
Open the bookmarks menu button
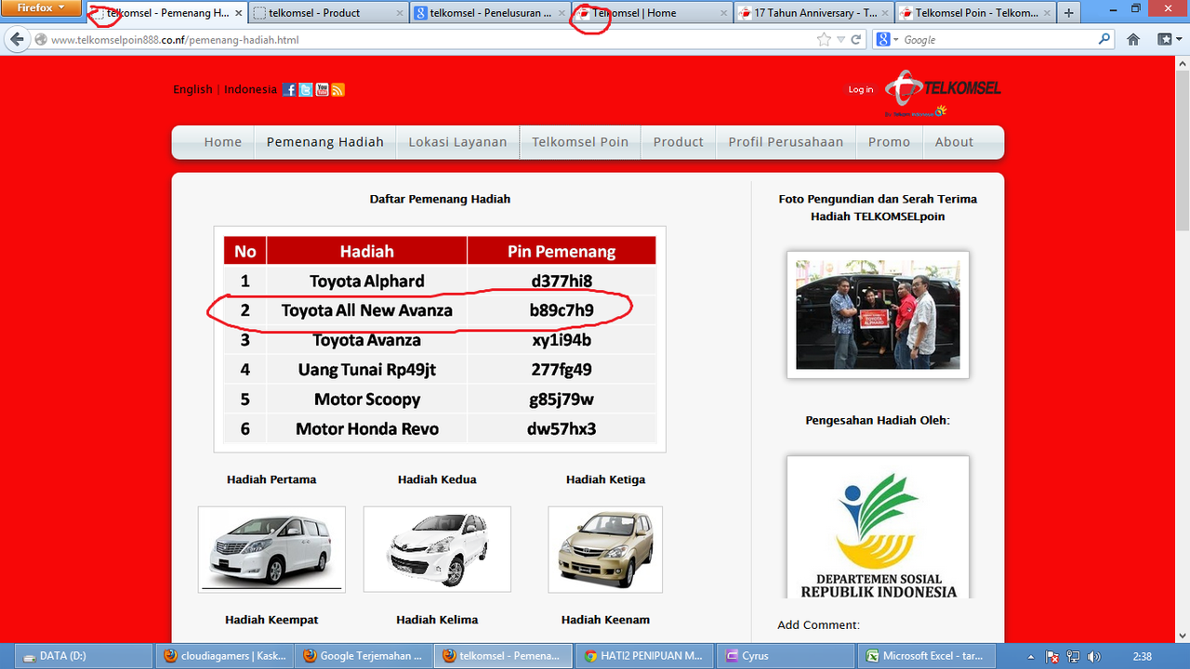click(x=1168, y=40)
